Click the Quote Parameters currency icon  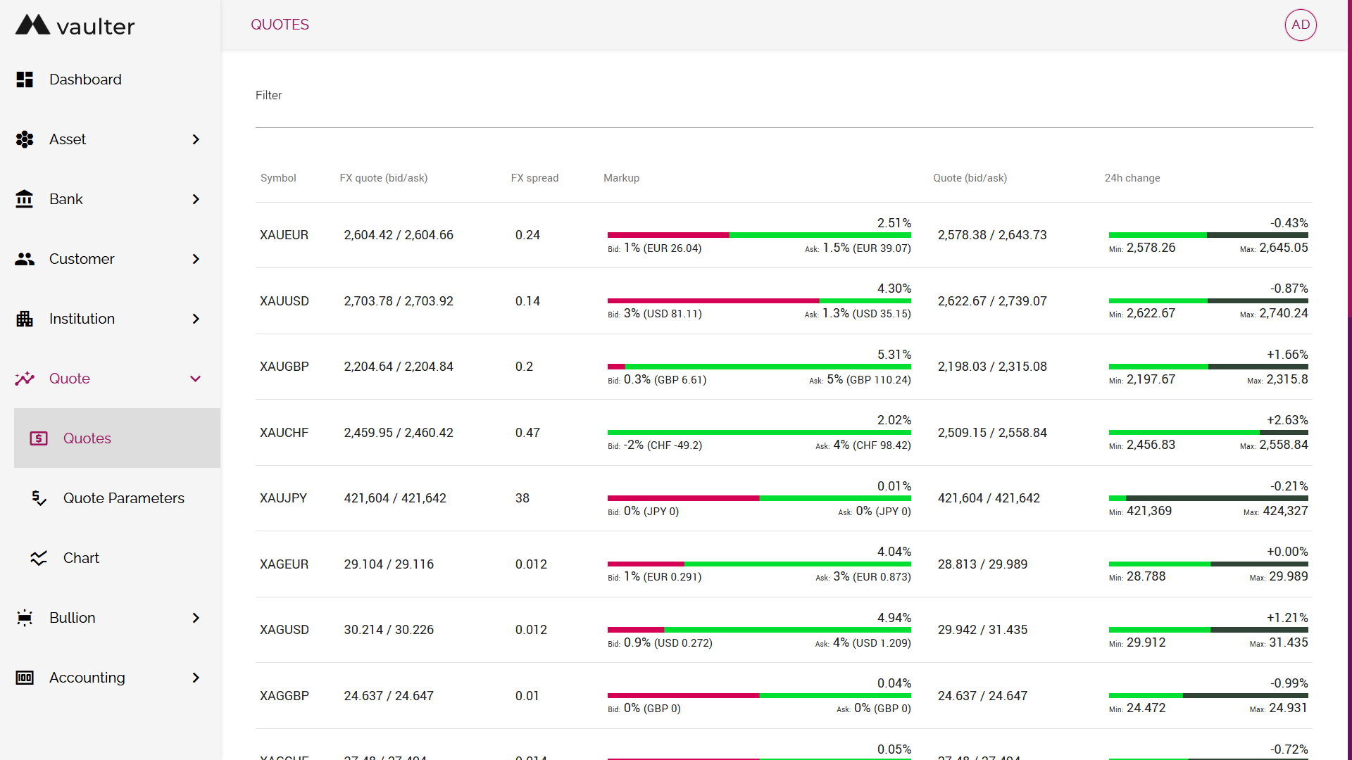click(x=39, y=498)
